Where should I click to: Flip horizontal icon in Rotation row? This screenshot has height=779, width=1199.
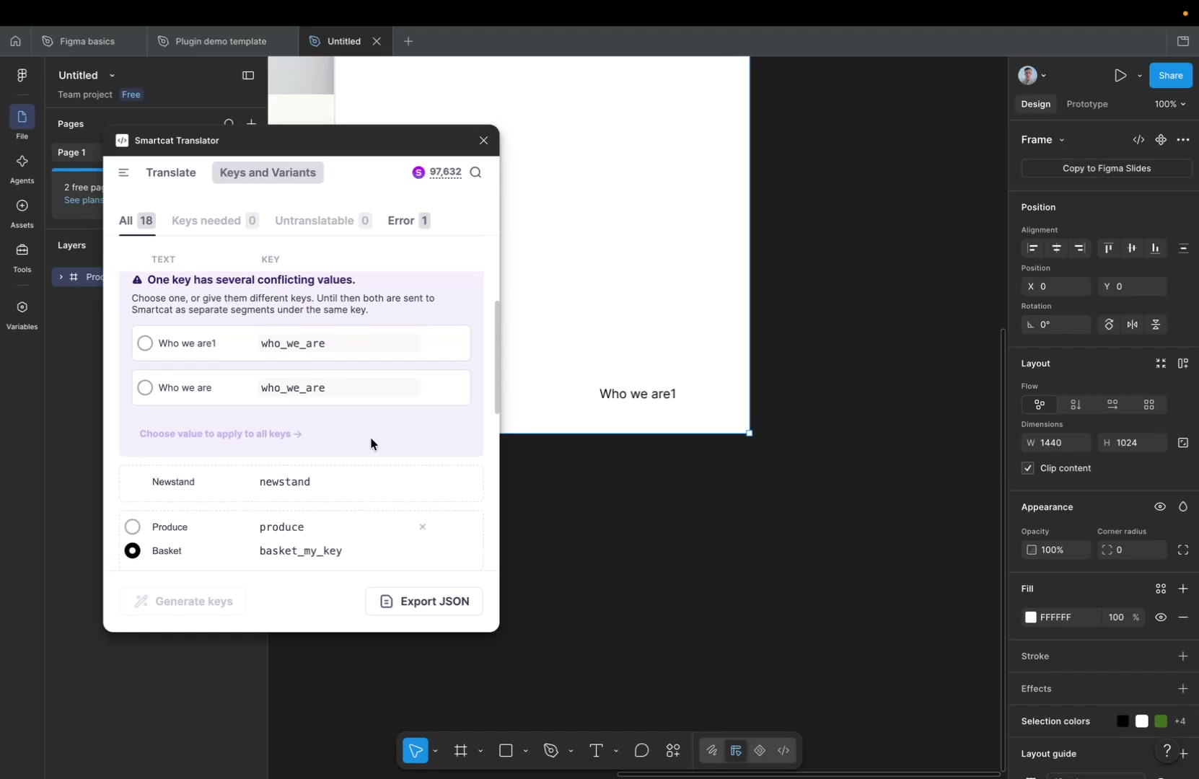click(x=1133, y=325)
